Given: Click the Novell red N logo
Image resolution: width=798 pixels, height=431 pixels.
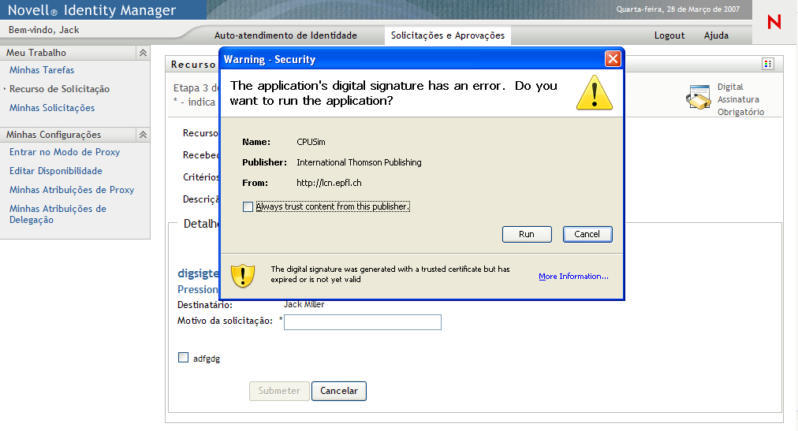Looking at the screenshot, I should (774, 22).
